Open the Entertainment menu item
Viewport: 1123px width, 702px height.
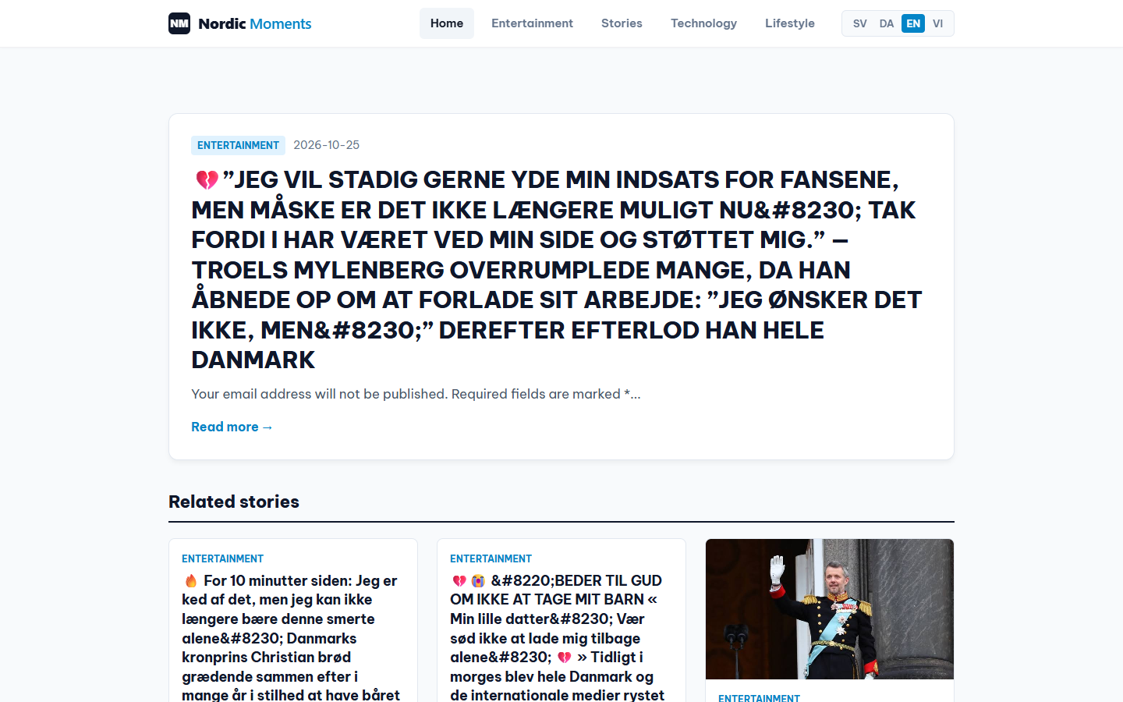point(532,23)
